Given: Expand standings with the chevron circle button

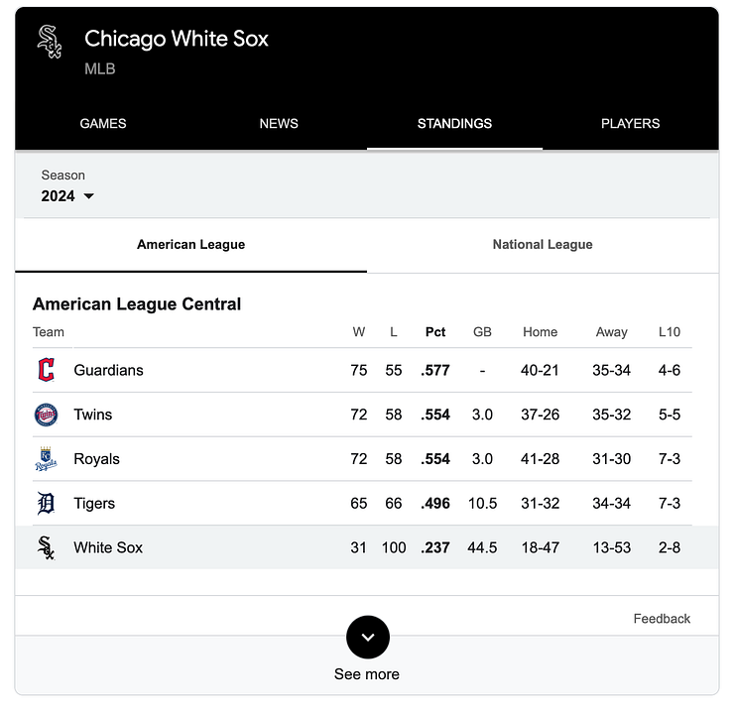Looking at the screenshot, I should tap(367, 638).
